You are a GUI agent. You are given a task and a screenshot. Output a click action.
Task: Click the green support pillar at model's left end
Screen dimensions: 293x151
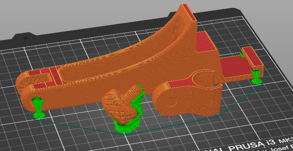click(x=37, y=107)
